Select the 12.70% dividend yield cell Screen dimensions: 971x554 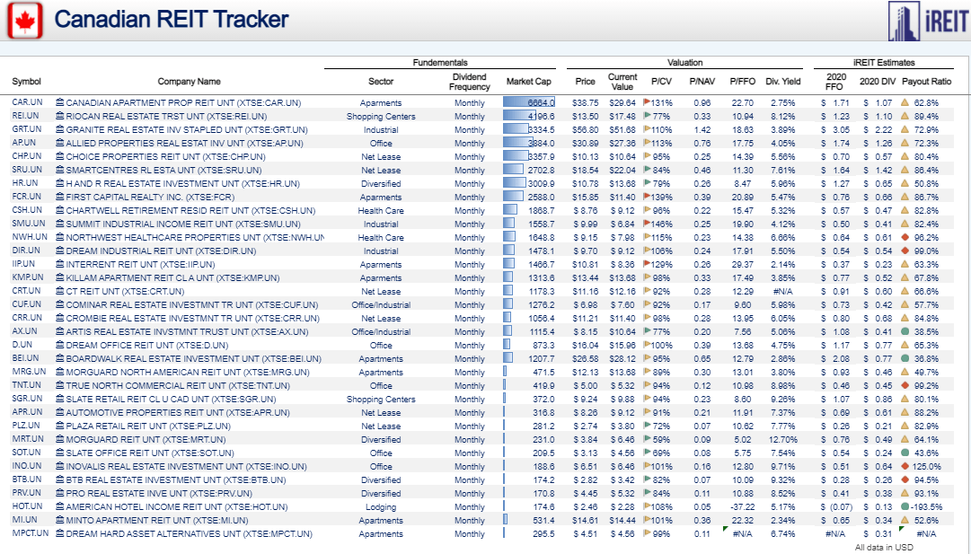(x=782, y=439)
